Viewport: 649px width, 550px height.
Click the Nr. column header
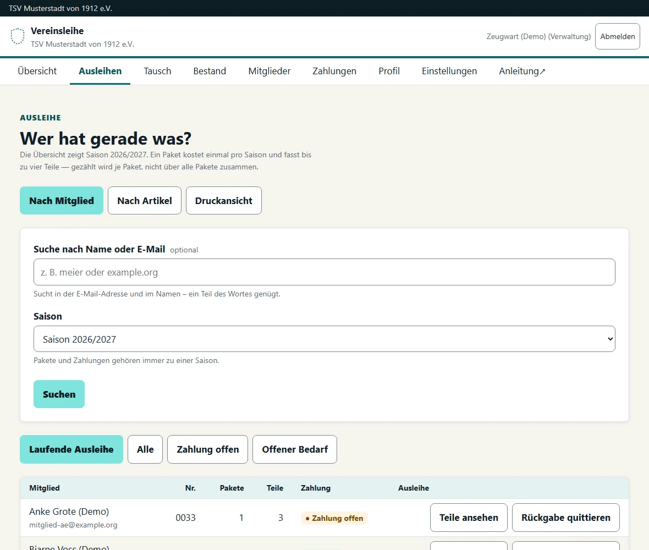[190, 488]
